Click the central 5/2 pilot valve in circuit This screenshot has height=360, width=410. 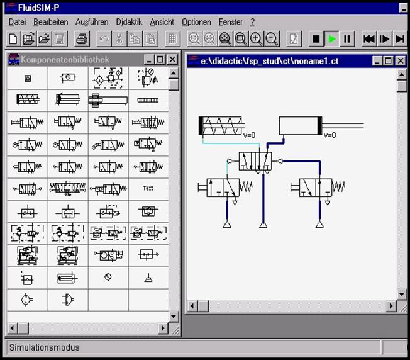click(255, 161)
